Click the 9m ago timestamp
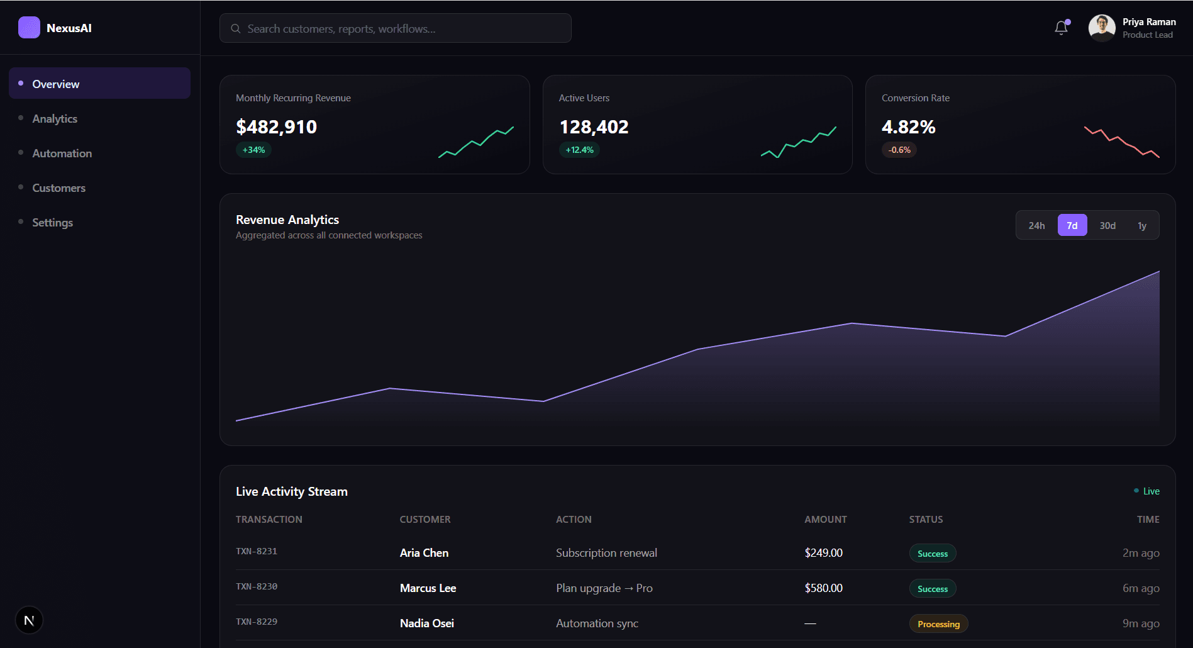Screen dimensions: 1193x648 point(1141,623)
